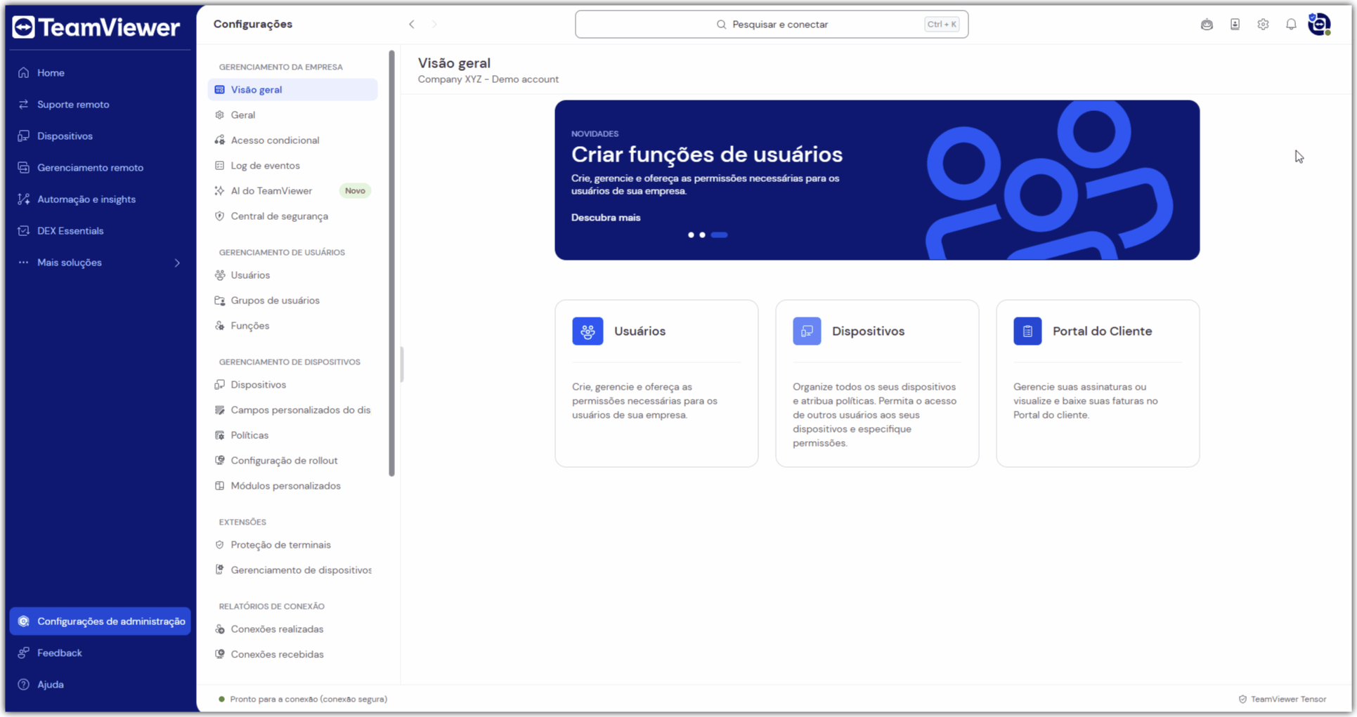Select the active third carousel indicator
This screenshot has width=1357, height=717.
[x=719, y=235]
